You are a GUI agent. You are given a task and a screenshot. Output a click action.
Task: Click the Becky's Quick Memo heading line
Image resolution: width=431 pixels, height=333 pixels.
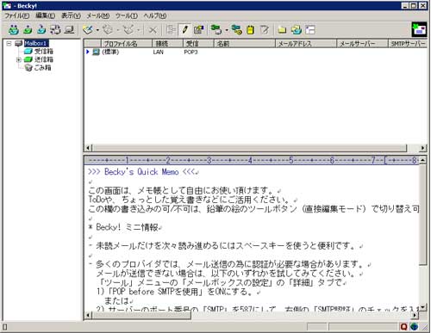(142, 172)
